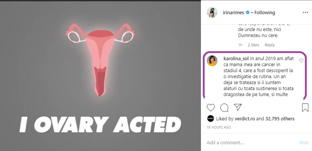Like the post with heart icon
This screenshot has height=151, width=312.
click(x=211, y=108)
